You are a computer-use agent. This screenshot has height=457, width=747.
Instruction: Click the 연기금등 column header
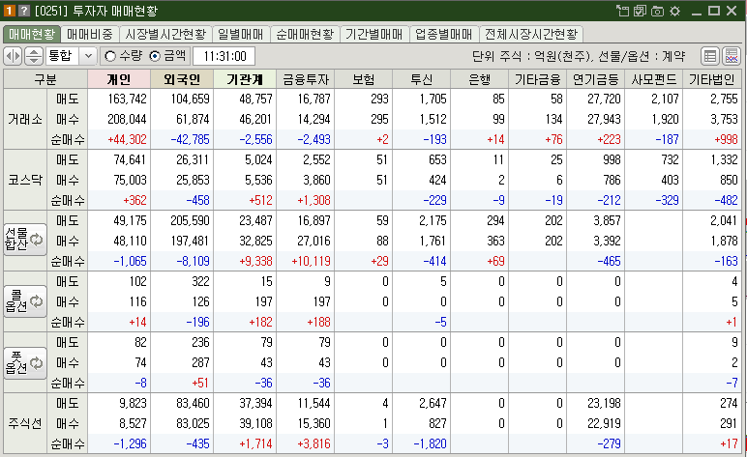click(x=596, y=79)
